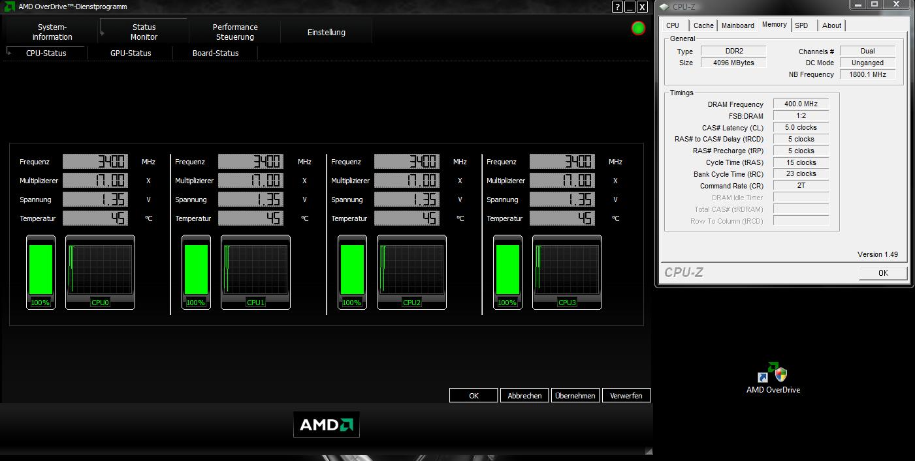This screenshot has width=915, height=461.
Task: Click the Verwerfen button
Action: pos(626,395)
